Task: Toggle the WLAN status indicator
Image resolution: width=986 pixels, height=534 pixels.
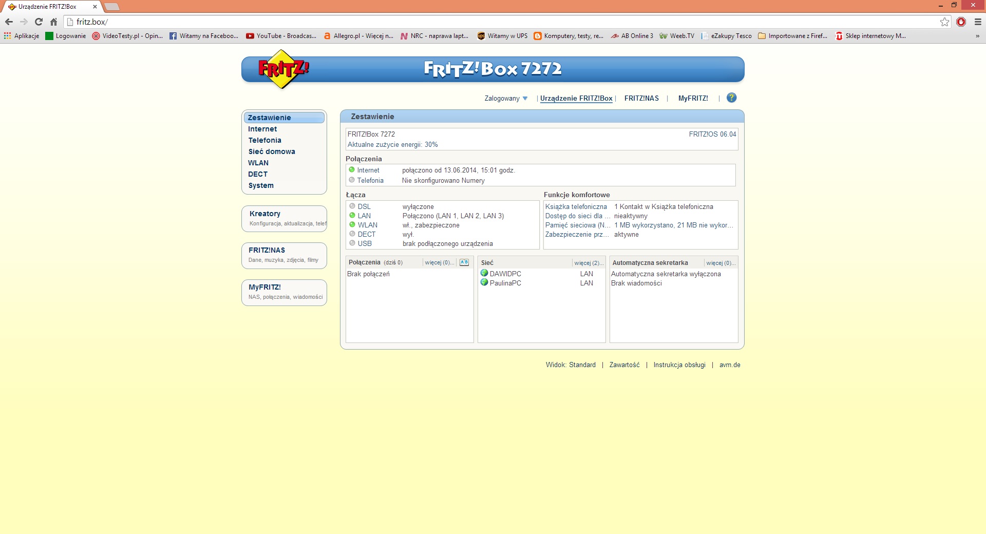Action: tap(352, 225)
